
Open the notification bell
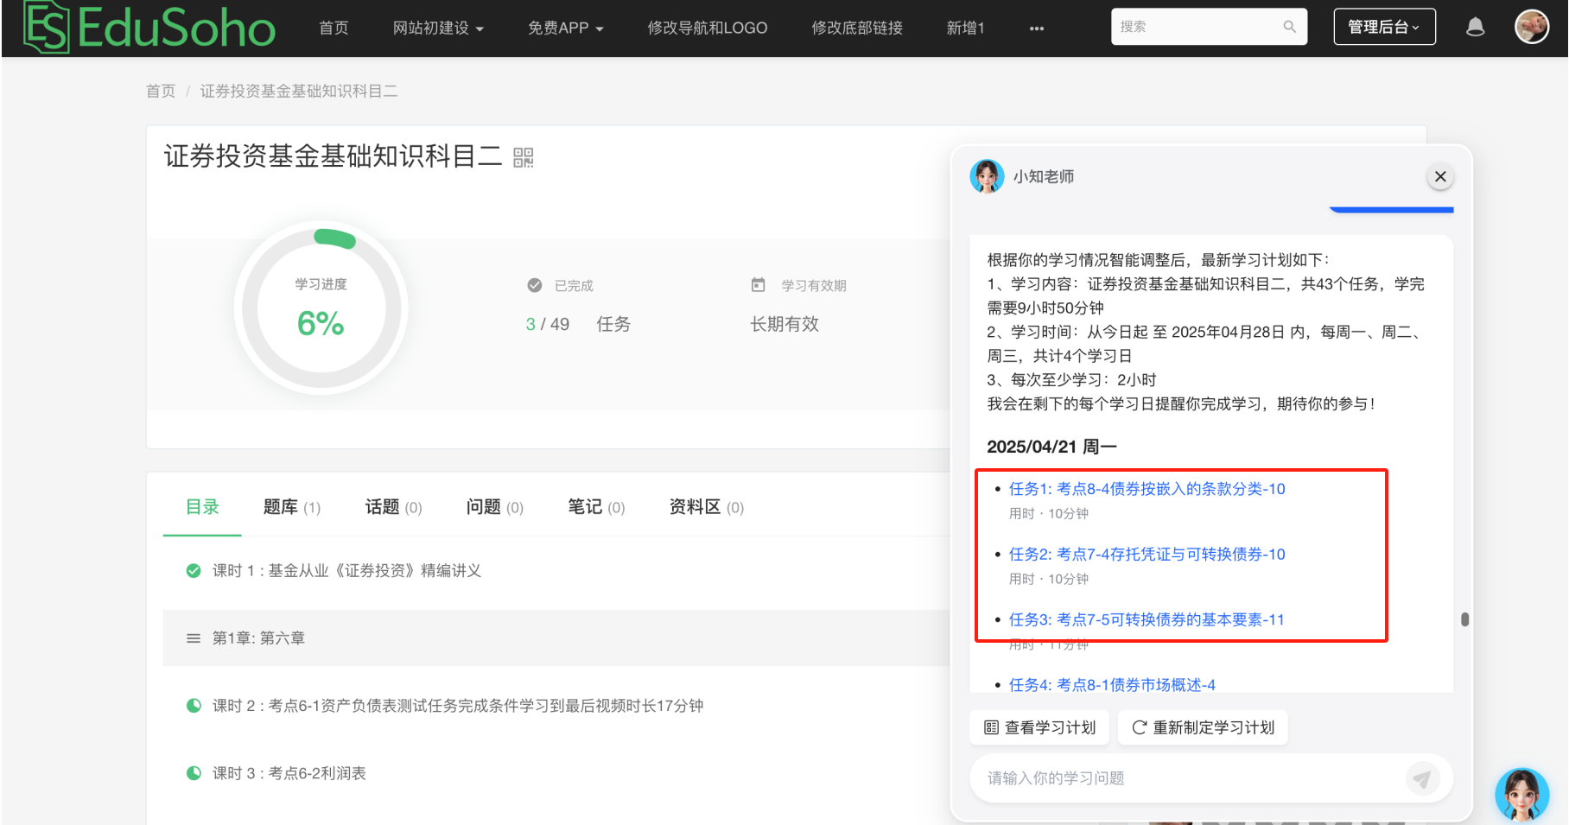click(1475, 26)
